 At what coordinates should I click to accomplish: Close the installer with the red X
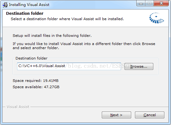(161, 3)
